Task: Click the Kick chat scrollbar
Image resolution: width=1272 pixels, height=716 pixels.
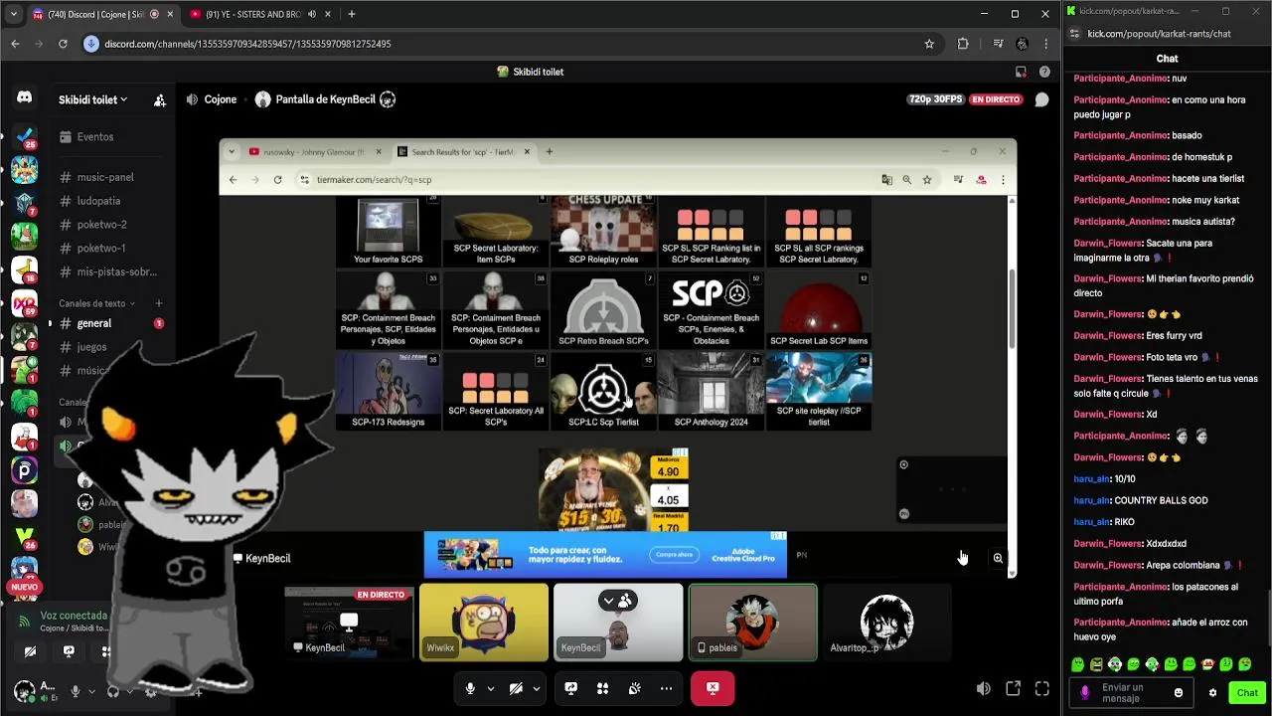Action: pos(1268,617)
